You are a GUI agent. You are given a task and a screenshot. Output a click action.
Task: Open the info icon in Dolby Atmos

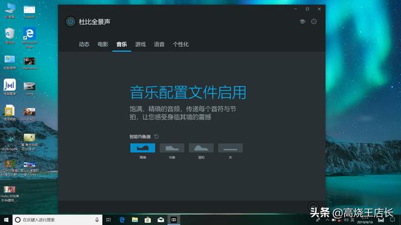click(314, 22)
